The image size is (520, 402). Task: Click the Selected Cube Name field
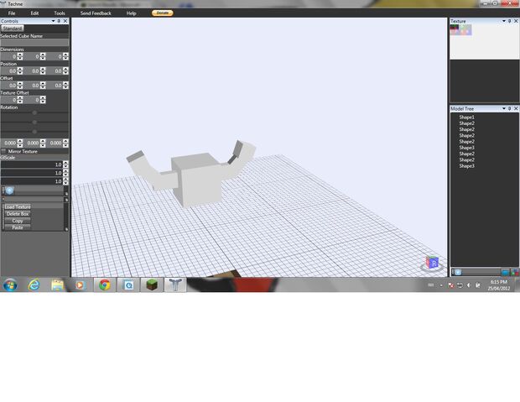click(x=34, y=43)
